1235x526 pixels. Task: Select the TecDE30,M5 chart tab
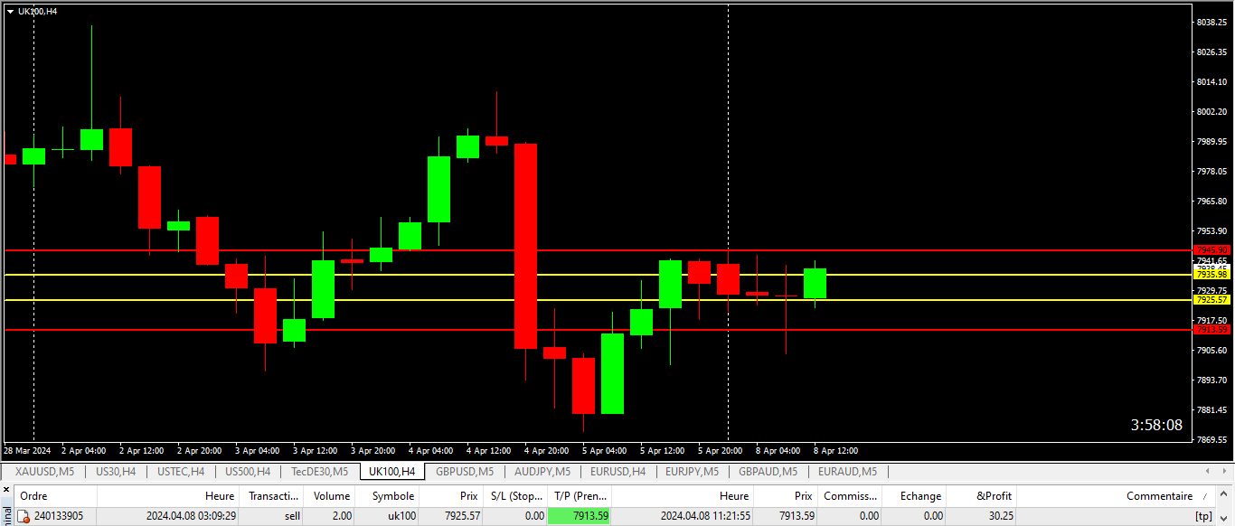[320, 472]
